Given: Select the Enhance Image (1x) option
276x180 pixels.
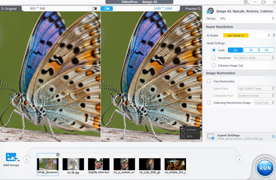Looking at the screenshot, I should tap(214, 65).
